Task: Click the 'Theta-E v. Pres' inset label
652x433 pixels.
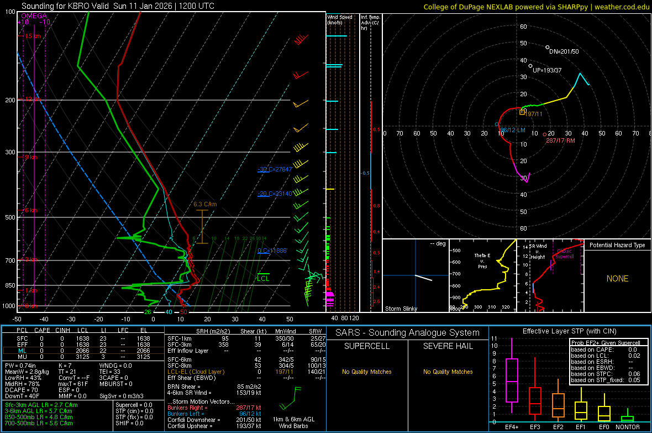Action: tap(482, 260)
